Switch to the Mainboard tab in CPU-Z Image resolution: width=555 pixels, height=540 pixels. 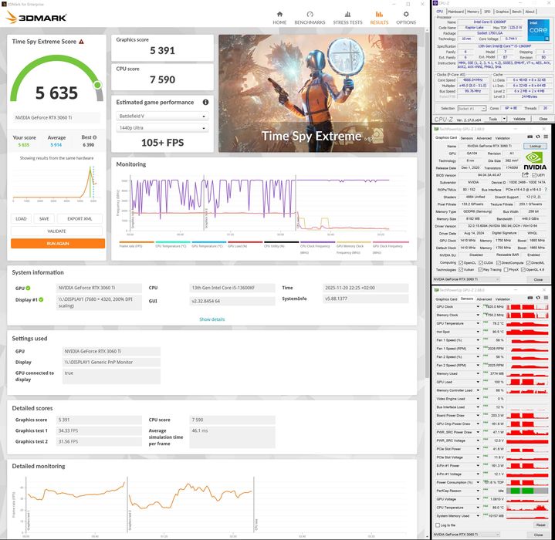click(x=456, y=12)
